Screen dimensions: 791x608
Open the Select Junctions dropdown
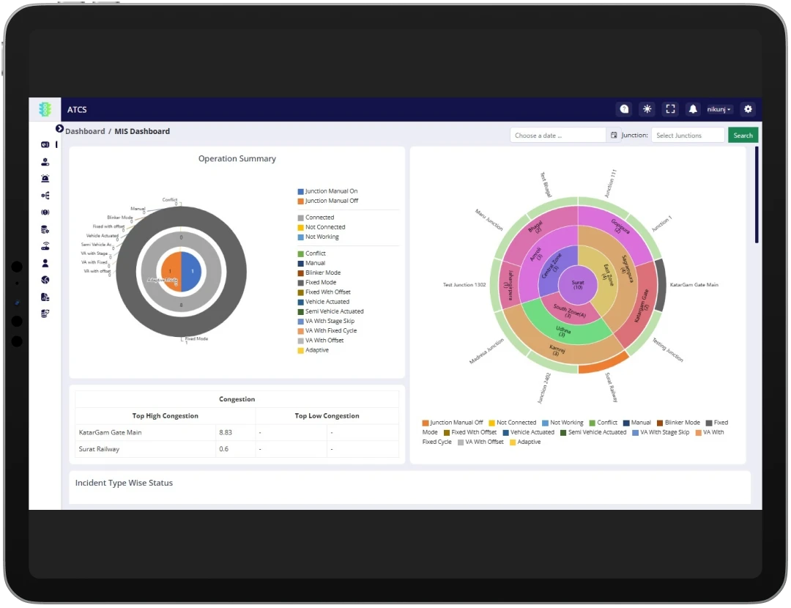(688, 136)
